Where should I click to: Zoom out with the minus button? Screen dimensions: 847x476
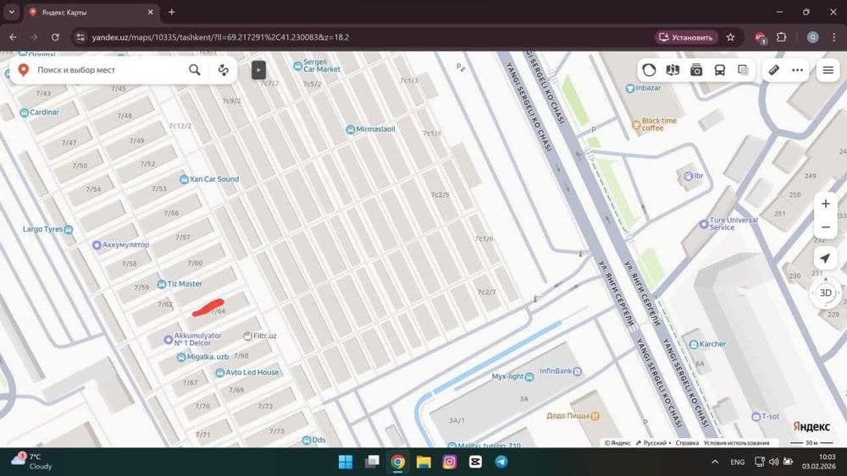point(825,227)
